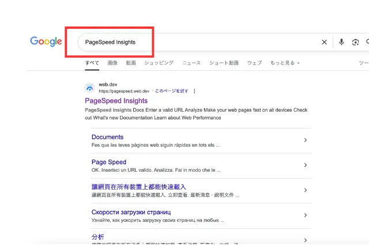The height and width of the screenshot is (246, 369).
Task: Open the Documents sitelink
Action: point(107,137)
